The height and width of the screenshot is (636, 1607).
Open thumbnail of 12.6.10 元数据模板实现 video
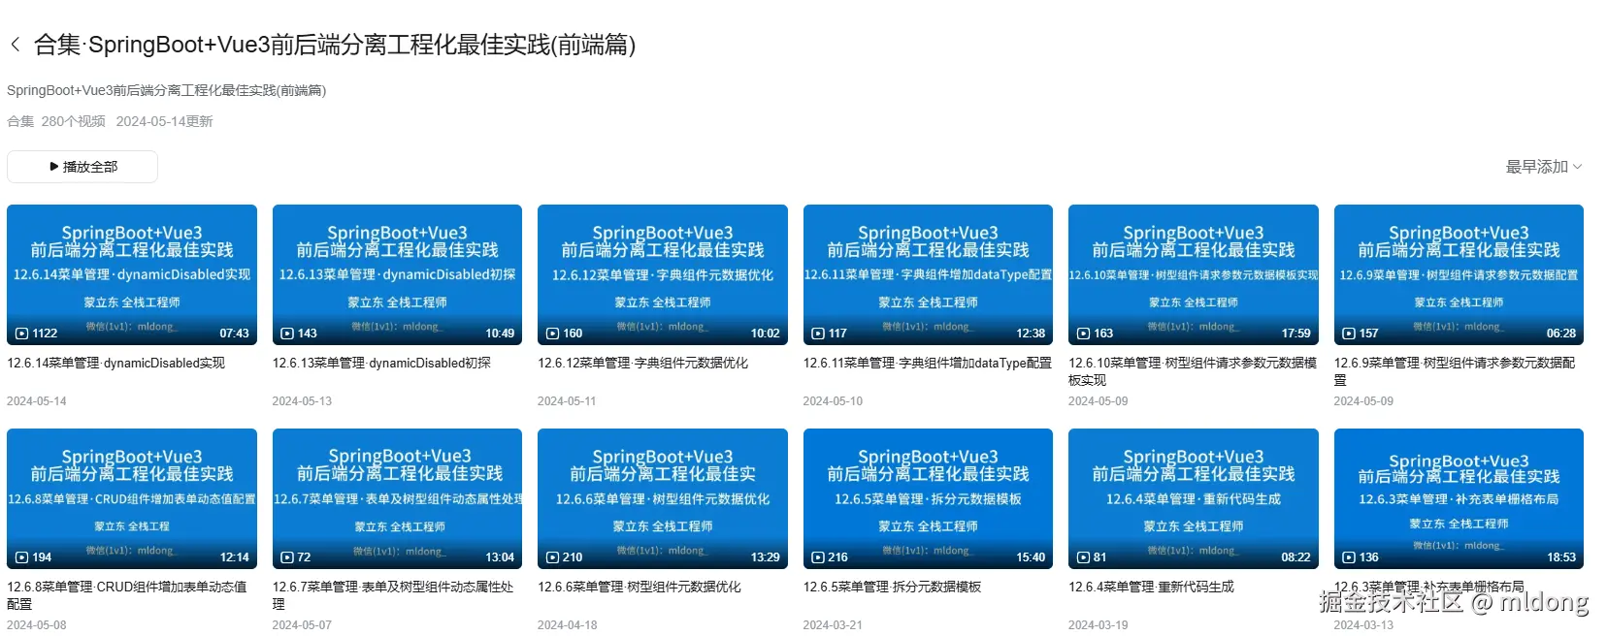1194,275
